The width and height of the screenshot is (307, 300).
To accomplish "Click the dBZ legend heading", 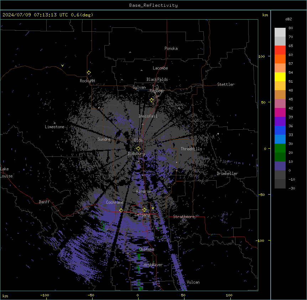I will pyautogui.click(x=288, y=19).
